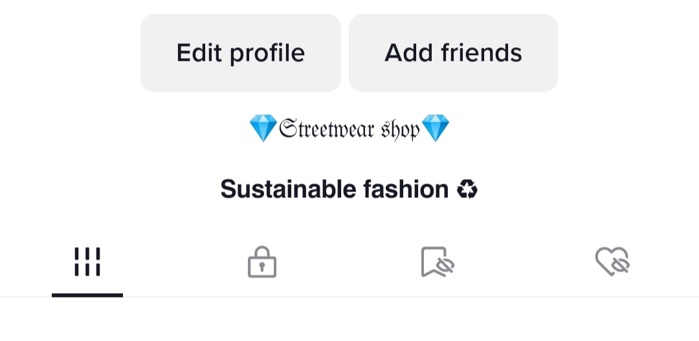Click the Streetwear shop gothic bio text
This screenshot has width=699, height=341.
pos(349,129)
